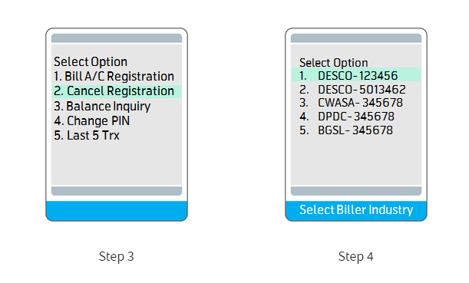Pick the highlighted DESCO-123456 account
This screenshot has height=283, width=469.
pyautogui.click(x=356, y=74)
